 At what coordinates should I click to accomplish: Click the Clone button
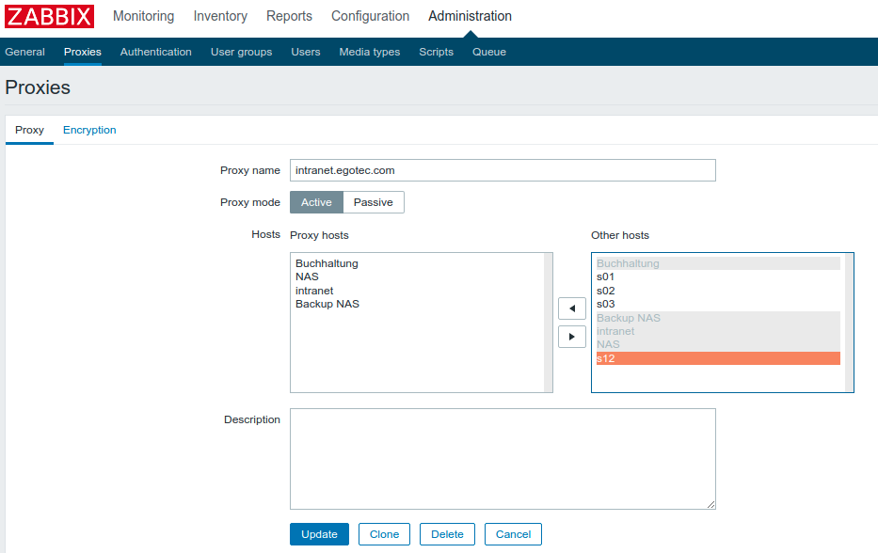(x=384, y=533)
